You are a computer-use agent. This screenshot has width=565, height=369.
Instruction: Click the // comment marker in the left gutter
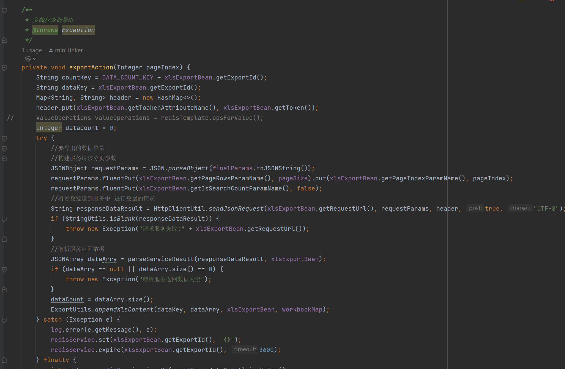click(10, 118)
